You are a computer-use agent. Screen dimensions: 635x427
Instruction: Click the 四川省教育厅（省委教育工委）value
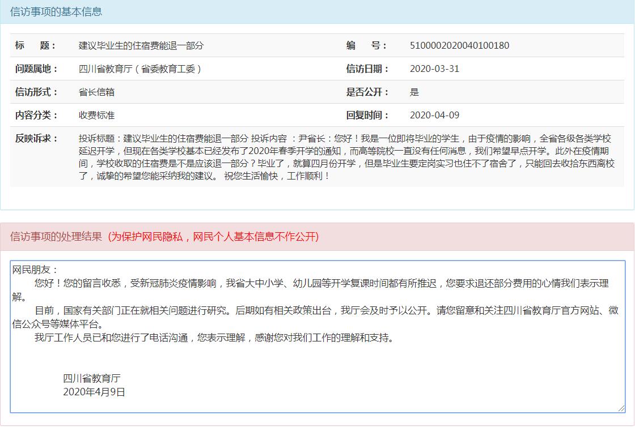coord(140,69)
